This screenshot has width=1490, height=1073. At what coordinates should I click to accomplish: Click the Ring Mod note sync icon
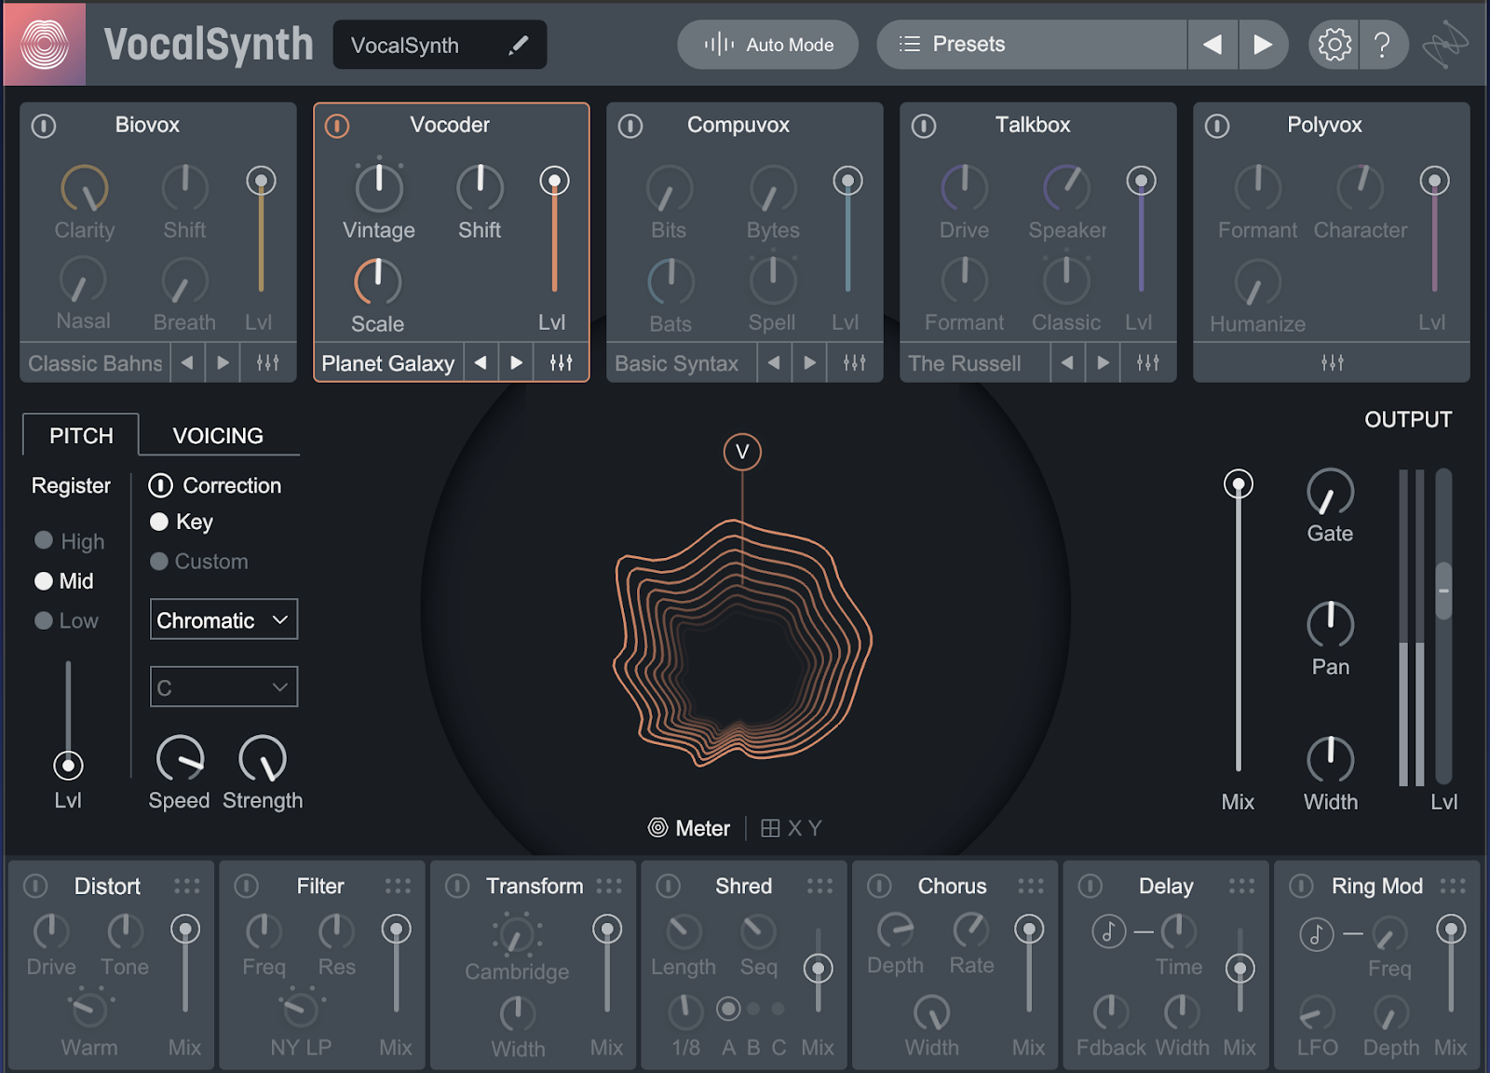point(1316,933)
